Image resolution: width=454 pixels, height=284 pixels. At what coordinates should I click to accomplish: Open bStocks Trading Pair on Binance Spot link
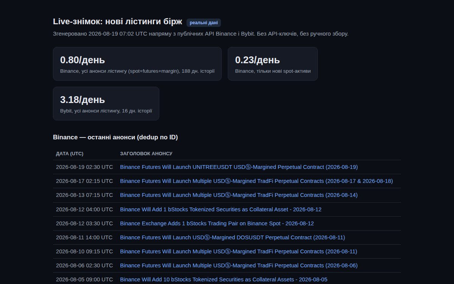(x=217, y=223)
